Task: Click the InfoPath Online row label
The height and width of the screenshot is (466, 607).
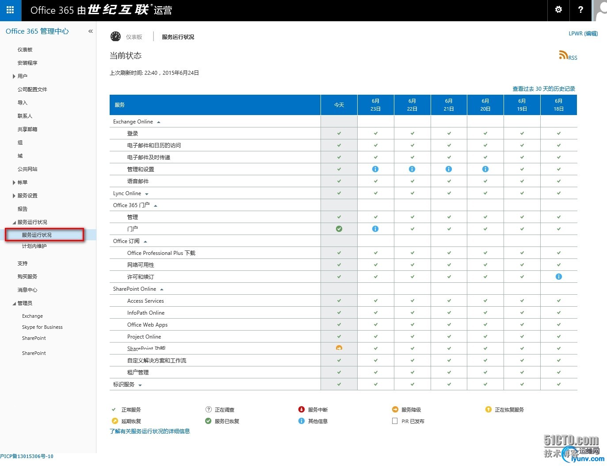Action: click(x=146, y=313)
